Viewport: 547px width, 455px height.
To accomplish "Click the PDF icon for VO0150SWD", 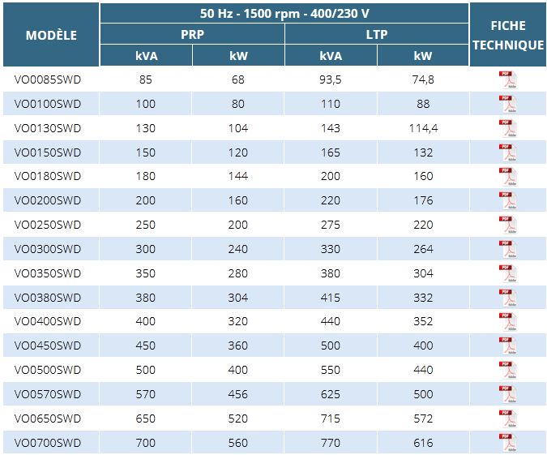I will pyautogui.click(x=507, y=152).
